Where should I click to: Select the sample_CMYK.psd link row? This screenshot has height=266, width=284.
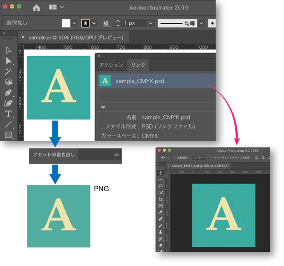157,81
